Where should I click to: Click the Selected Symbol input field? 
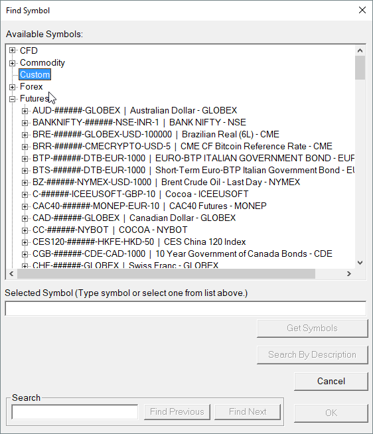coord(186,309)
